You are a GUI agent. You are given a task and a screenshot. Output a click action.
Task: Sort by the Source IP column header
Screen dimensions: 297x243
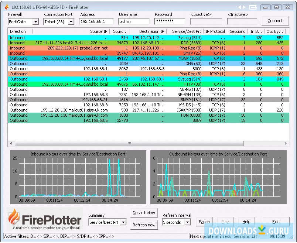tap(71, 31)
